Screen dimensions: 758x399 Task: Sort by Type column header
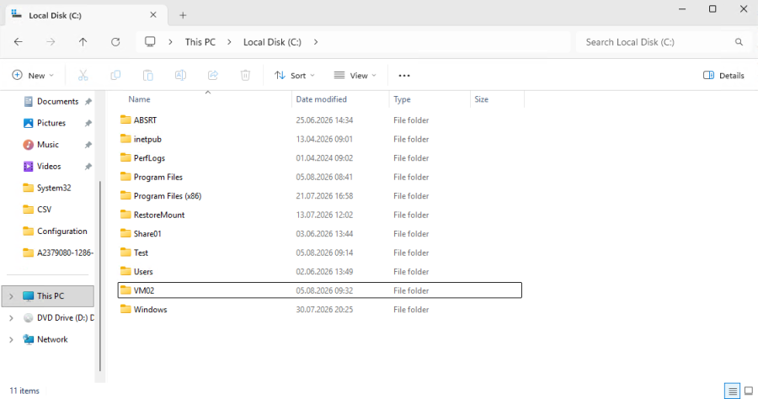[402, 99]
